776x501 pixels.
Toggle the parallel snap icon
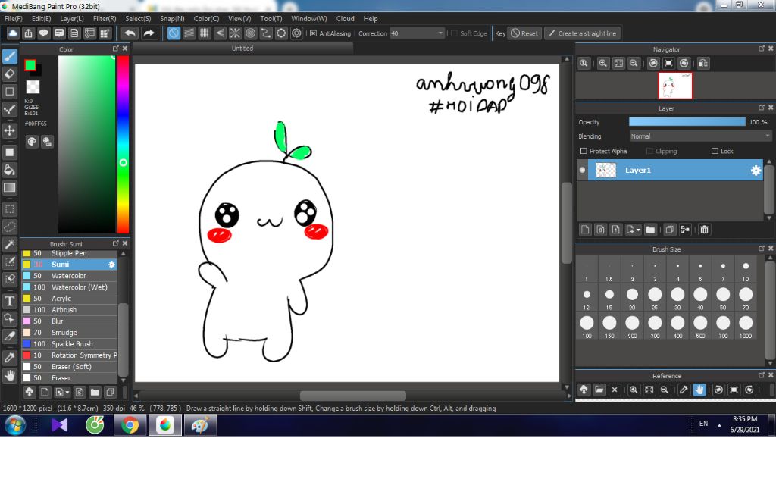click(189, 33)
